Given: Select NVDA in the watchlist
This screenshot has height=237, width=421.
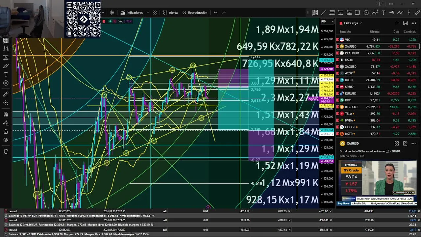Looking at the screenshot, I should coord(378,120).
